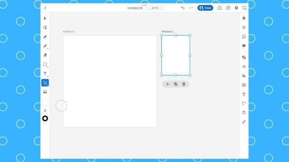Select the Rectangle shape tool
The width and height of the screenshot is (289, 162).
point(45,64)
